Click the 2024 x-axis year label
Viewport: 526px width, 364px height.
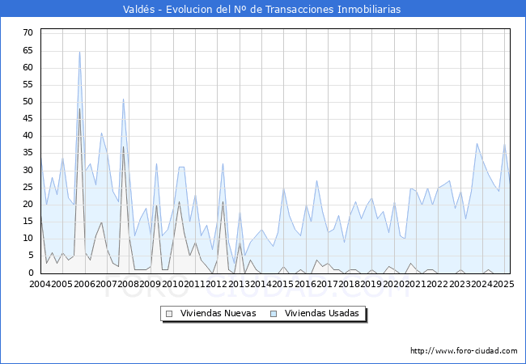pos(481,284)
